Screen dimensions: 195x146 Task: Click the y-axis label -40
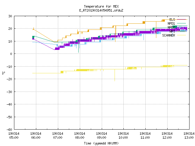coord(9,104)
